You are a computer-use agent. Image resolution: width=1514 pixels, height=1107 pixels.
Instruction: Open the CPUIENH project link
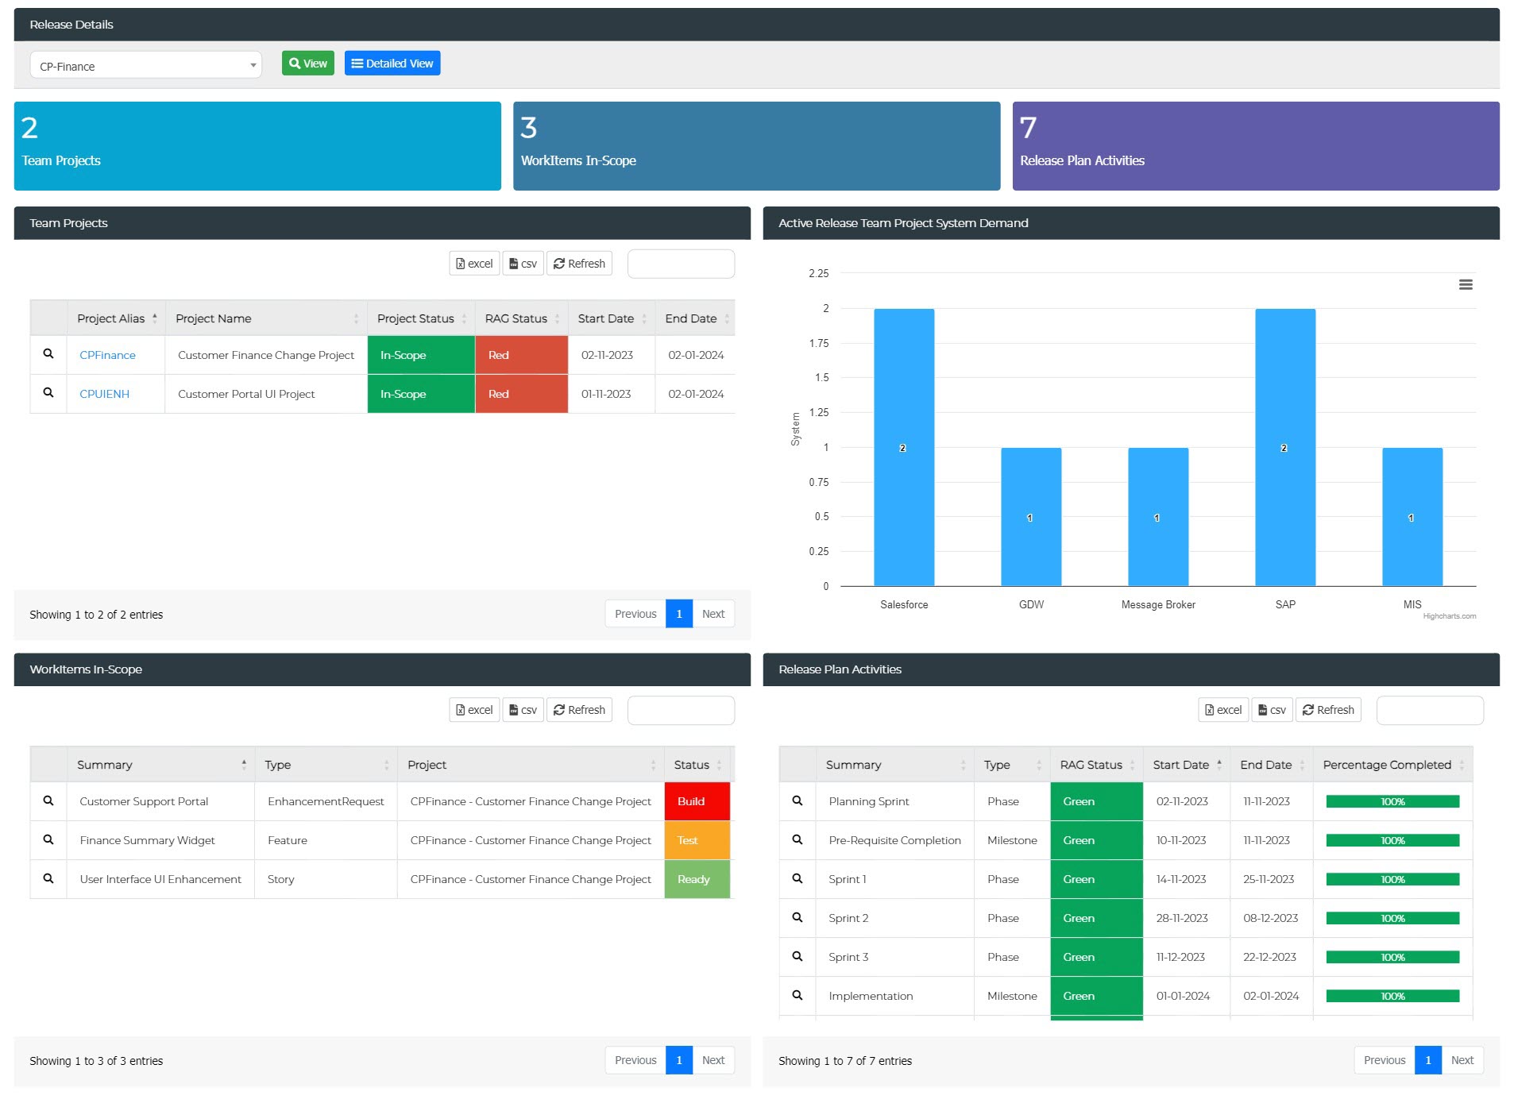tap(104, 394)
